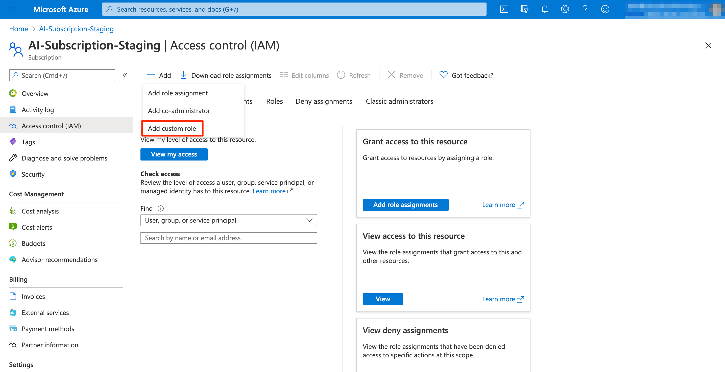Open the Directory and subscription filter icon
The width and height of the screenshot is (725, 372).
(524, 9)
